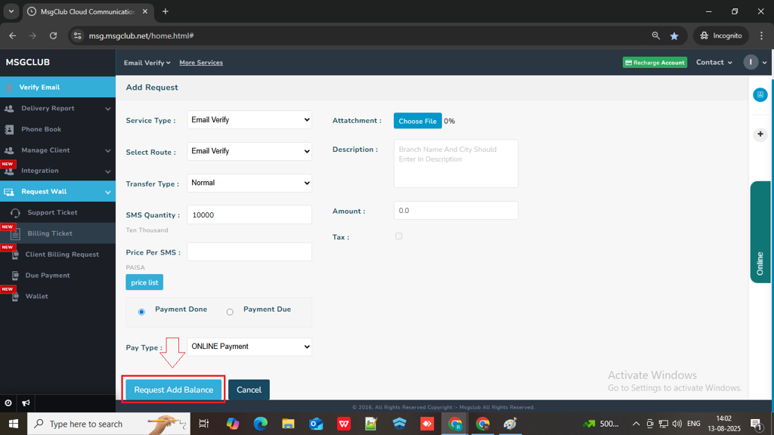Open Chrome three-dot menu
The image size is (774, 435).
click(762, 35)
